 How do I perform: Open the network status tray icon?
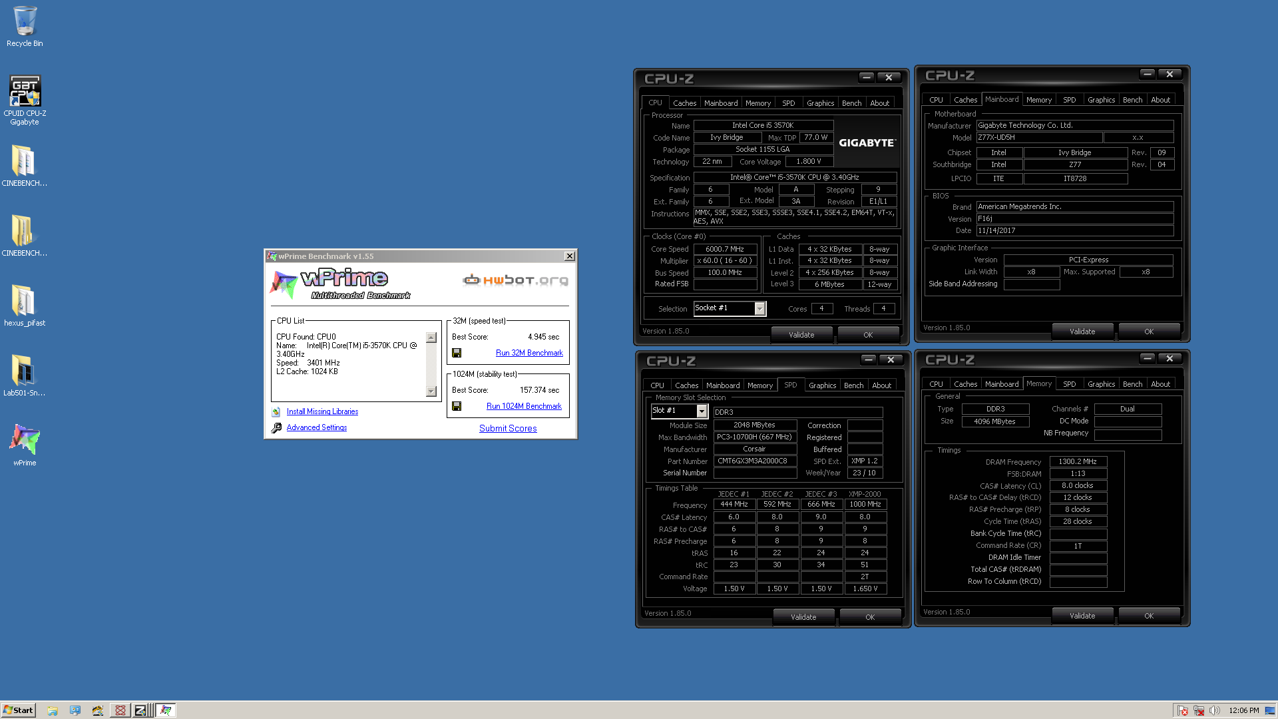[1199, 710]
